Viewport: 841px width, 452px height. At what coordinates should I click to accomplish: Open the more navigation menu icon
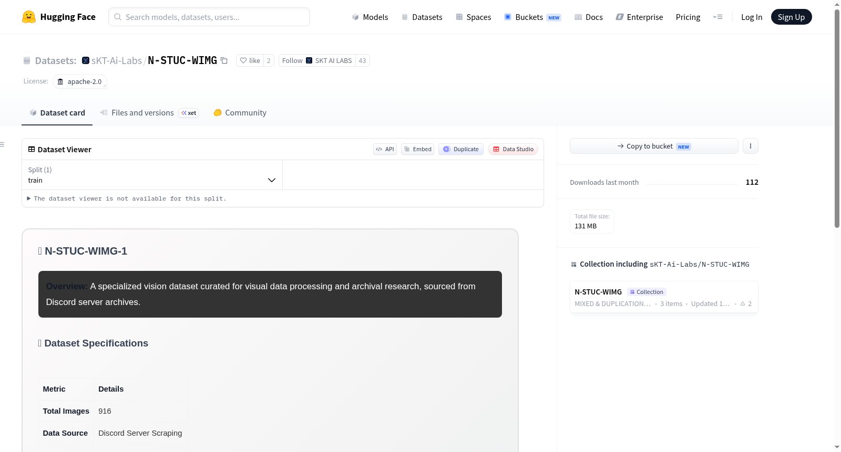(x=717, y=17)
